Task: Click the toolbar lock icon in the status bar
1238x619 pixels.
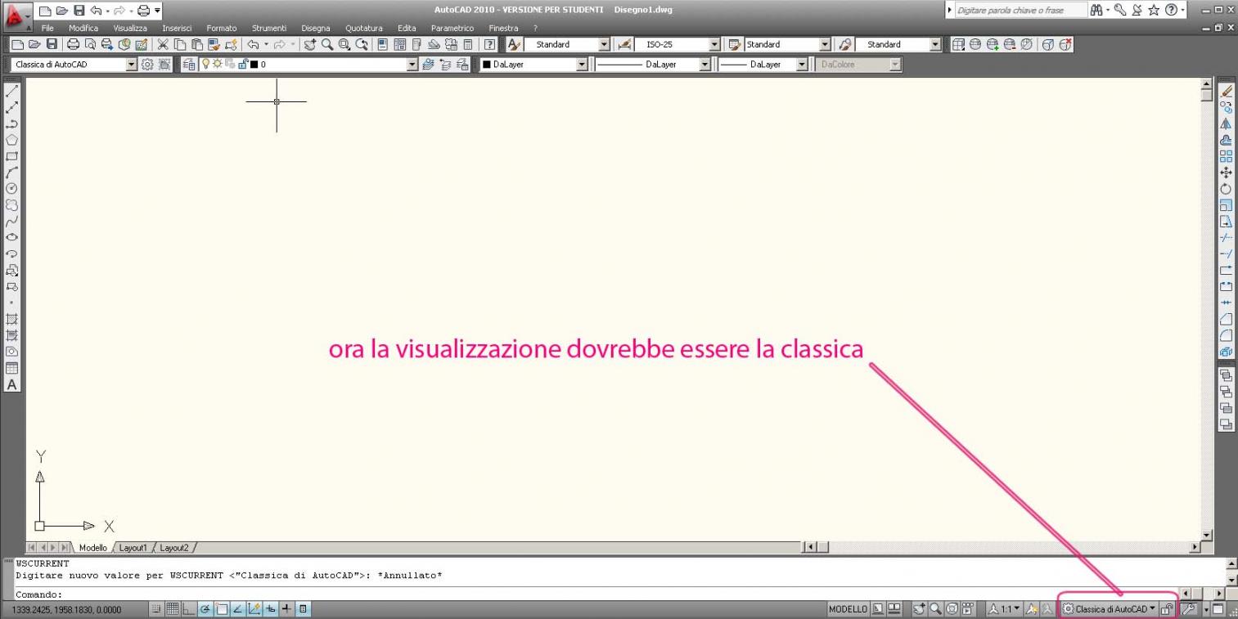Action: point(1166,609)
